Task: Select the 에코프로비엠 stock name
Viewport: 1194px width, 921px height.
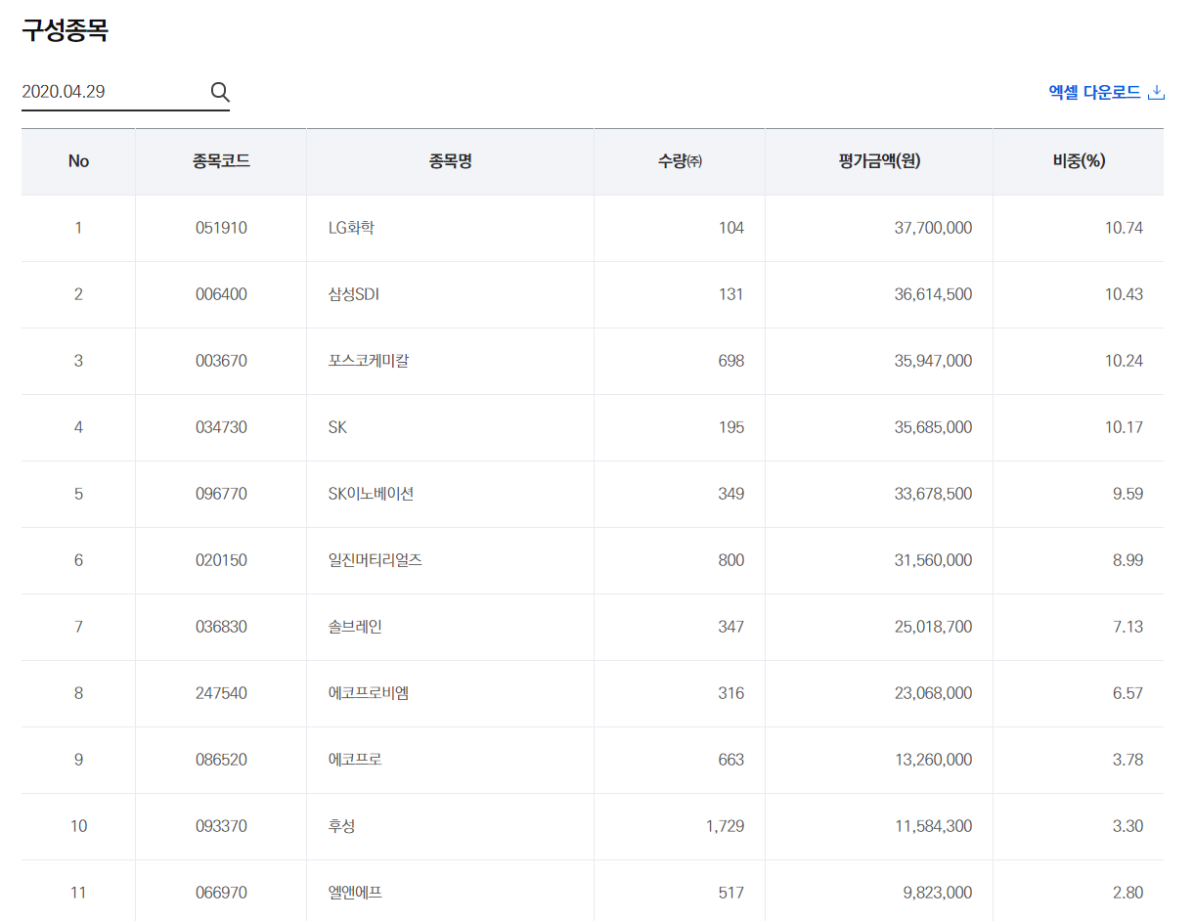Action: 369,693
